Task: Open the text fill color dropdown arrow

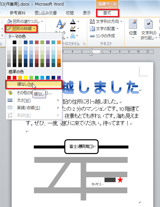Action: coord(78,21)
